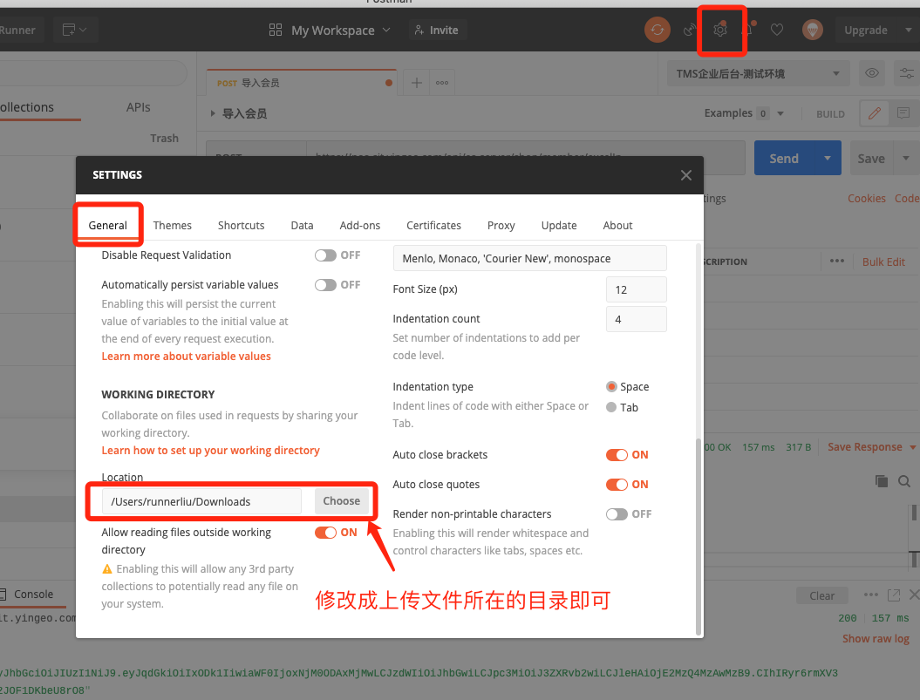Select the Space indentation radio button
920x700 pixels.
pyautogui.click(x=611, y=387)
